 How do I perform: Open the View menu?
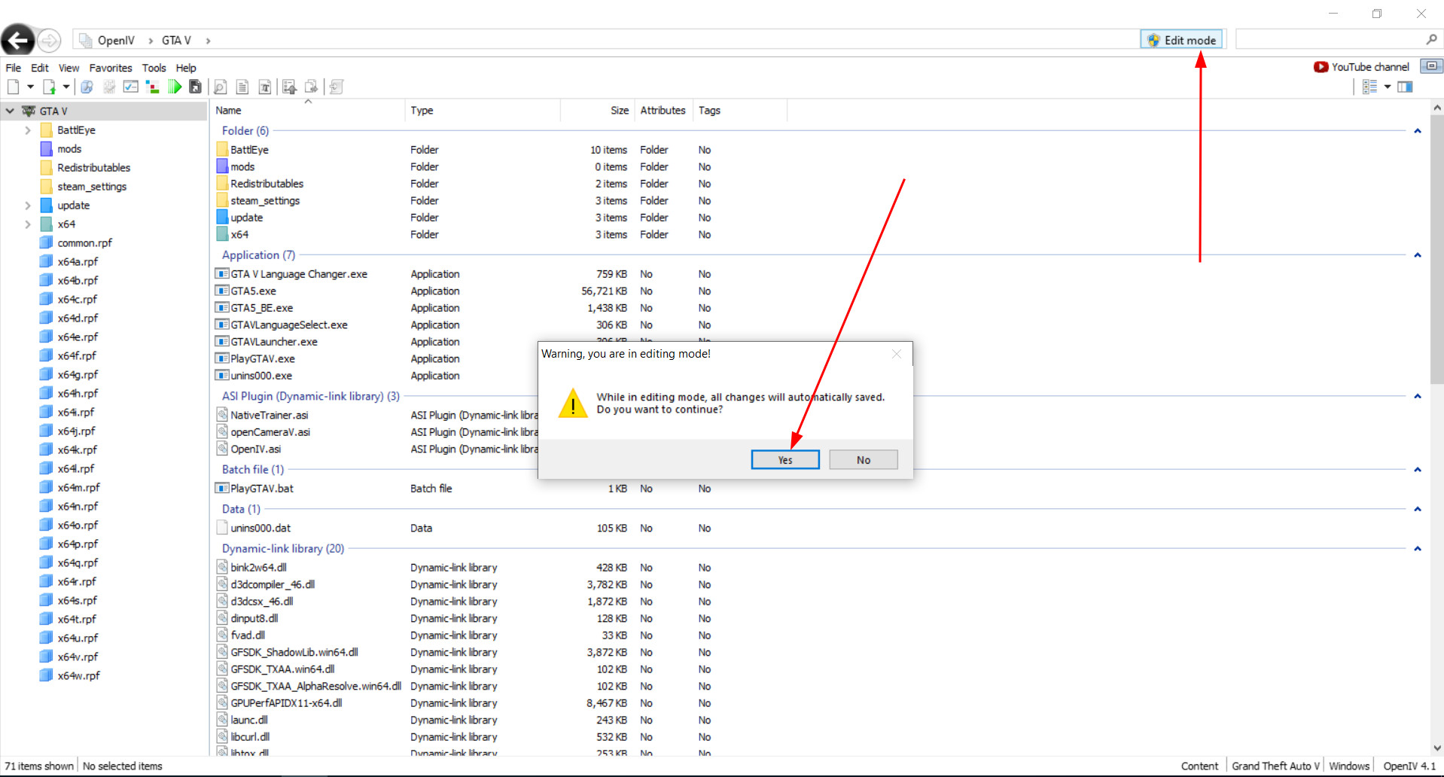tap(69, 68)
